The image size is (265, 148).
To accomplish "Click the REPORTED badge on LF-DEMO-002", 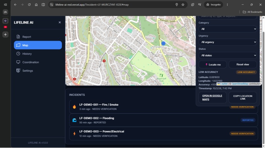I will pos(248,120).
